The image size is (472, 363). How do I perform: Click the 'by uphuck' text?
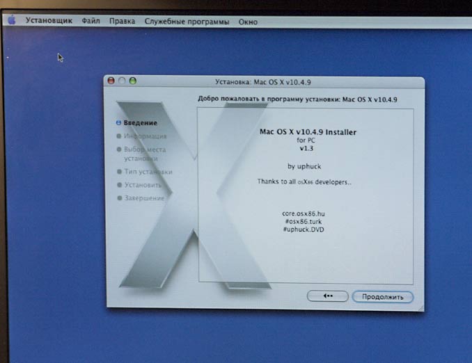[304, 166]
